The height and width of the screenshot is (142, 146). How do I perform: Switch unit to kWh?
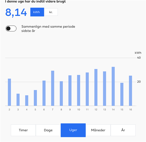click(37, 12)
